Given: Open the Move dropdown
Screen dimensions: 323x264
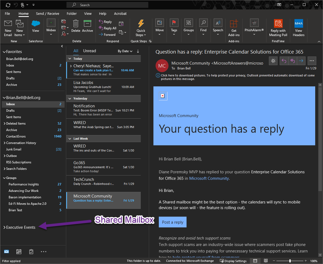Looking at the screenshot, I should point(160,28).
